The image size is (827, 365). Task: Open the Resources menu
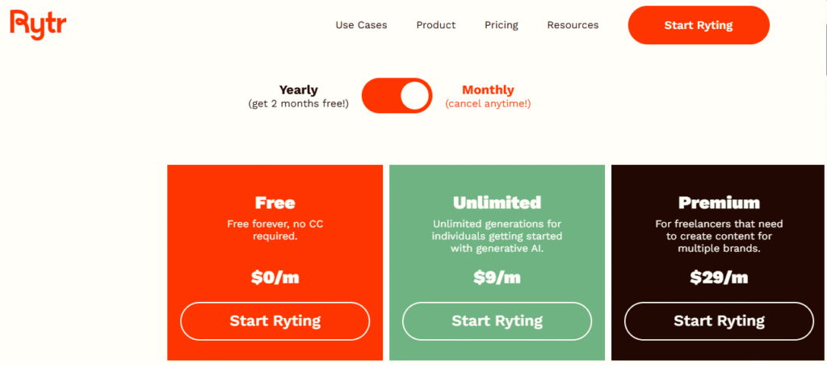573,25
